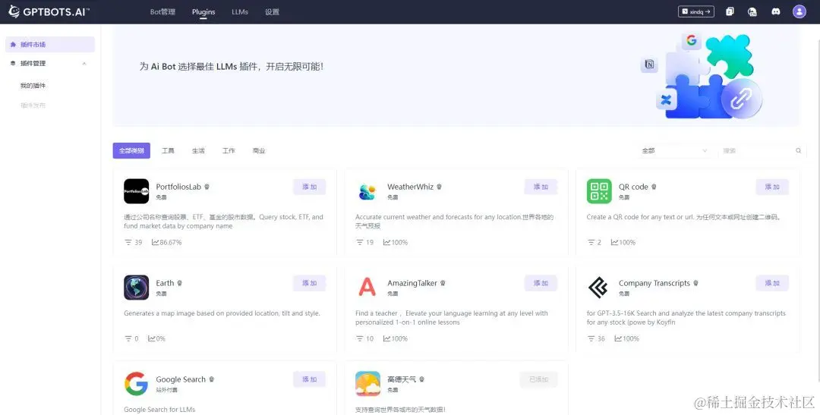Open 我的插件 in the sidebar
Screen dimensions: 820x415
(x=33, y=86)
